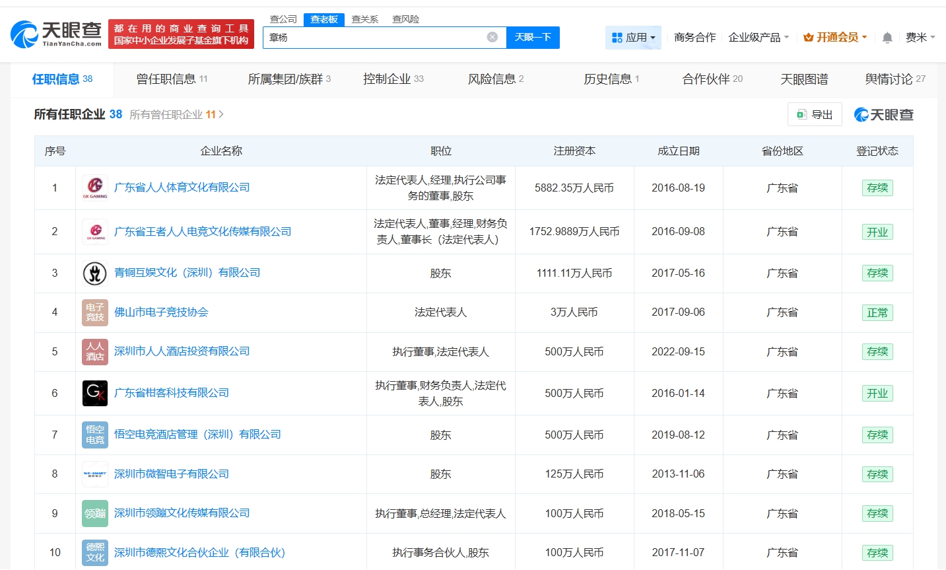Switch to the 查公司 search tab

tap(283, 19)
